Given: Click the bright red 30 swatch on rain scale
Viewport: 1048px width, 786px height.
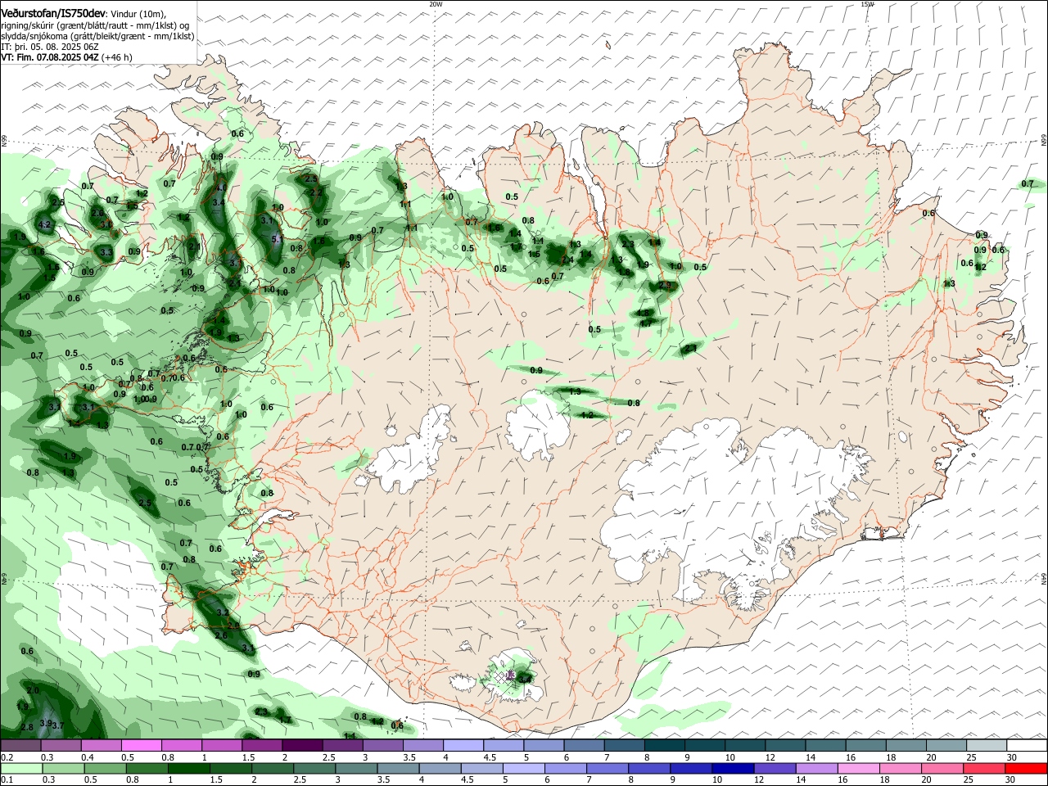Looking at the screenshot, I should [x=1026, y=768].
